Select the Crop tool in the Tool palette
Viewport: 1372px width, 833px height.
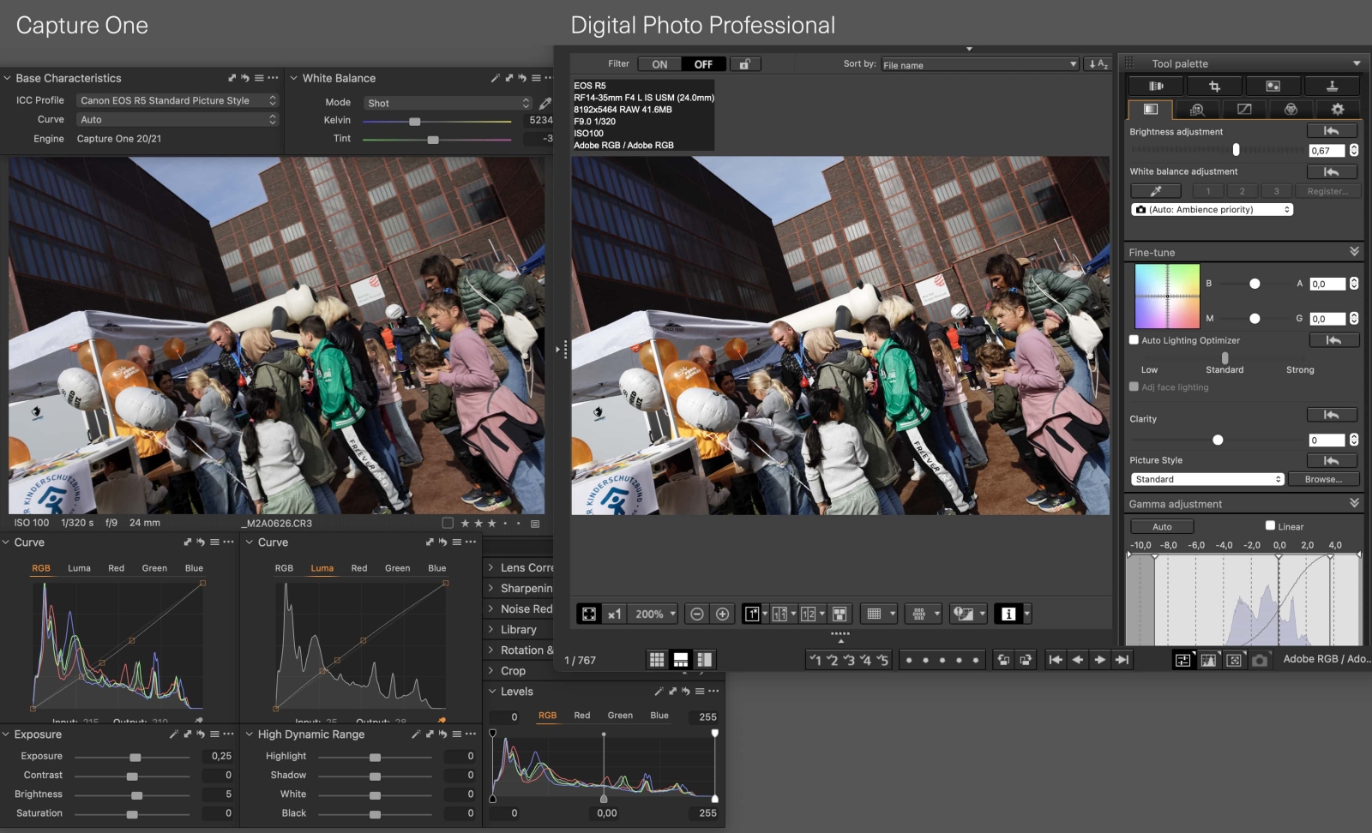pyautogui.click(x=1214, y=86)
